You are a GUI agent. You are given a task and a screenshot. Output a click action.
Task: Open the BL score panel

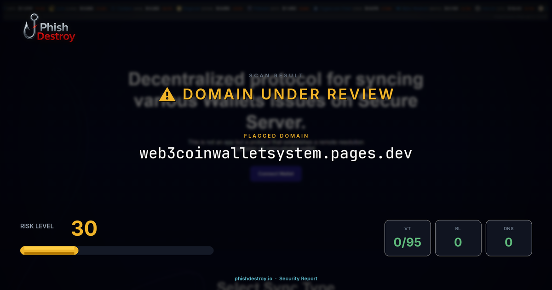pyautogui.click(x=458, y=238)
